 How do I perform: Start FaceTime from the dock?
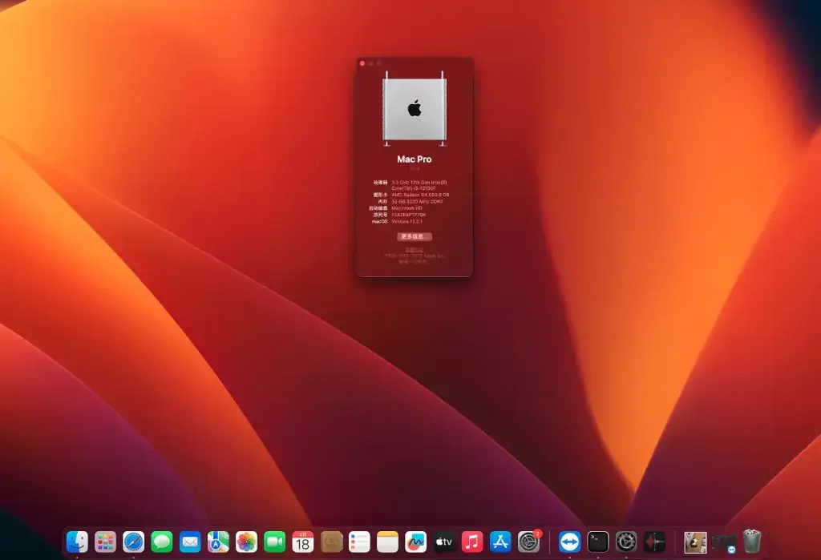point(275,542)
